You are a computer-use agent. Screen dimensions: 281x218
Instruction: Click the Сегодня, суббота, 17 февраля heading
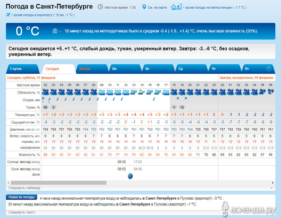pos(31,78)
